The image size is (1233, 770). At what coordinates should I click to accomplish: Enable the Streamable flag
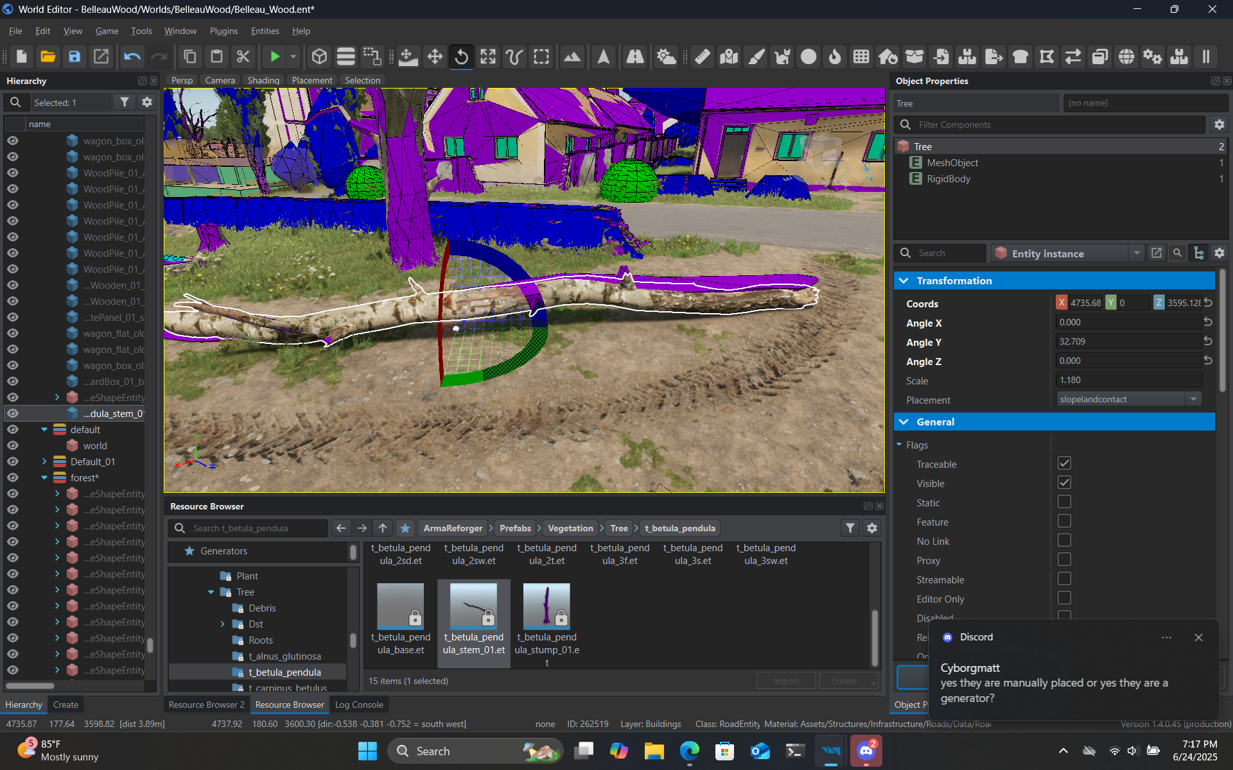1064,579
